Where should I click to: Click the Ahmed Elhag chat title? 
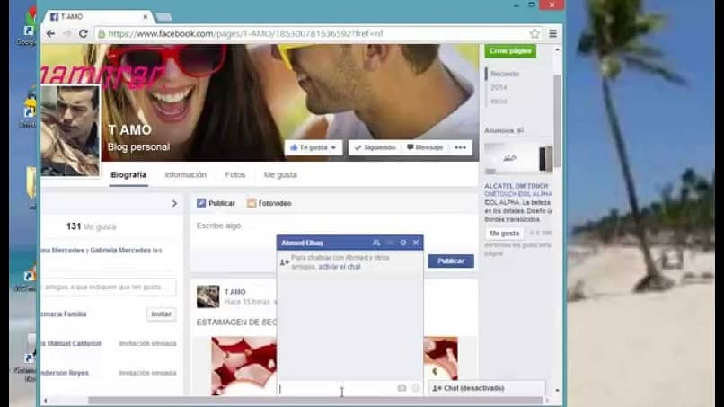click(x=303, y=243)
